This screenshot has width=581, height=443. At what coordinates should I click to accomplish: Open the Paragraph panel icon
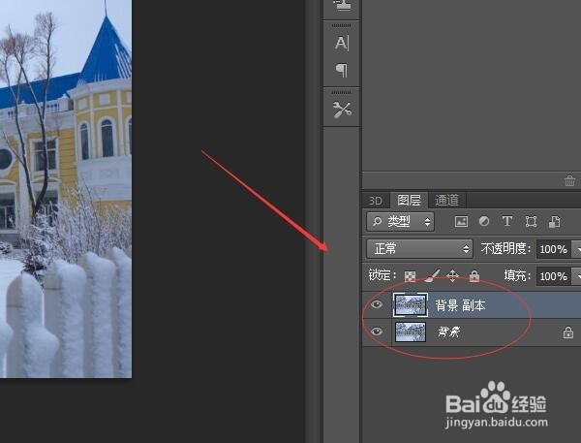tap(342, 70)
